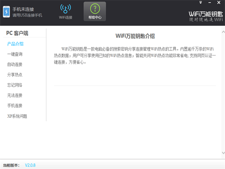Minimize the WiFi万能钥匙 window

[x=210, y=3]
